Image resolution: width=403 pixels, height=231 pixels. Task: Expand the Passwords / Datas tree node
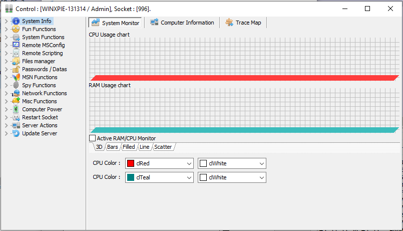[x=7, y=69]
